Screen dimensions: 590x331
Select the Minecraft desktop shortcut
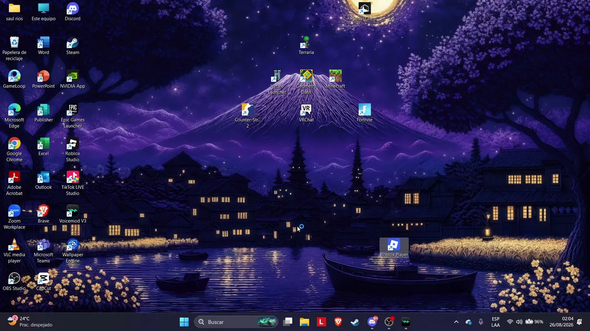[335, 79]
